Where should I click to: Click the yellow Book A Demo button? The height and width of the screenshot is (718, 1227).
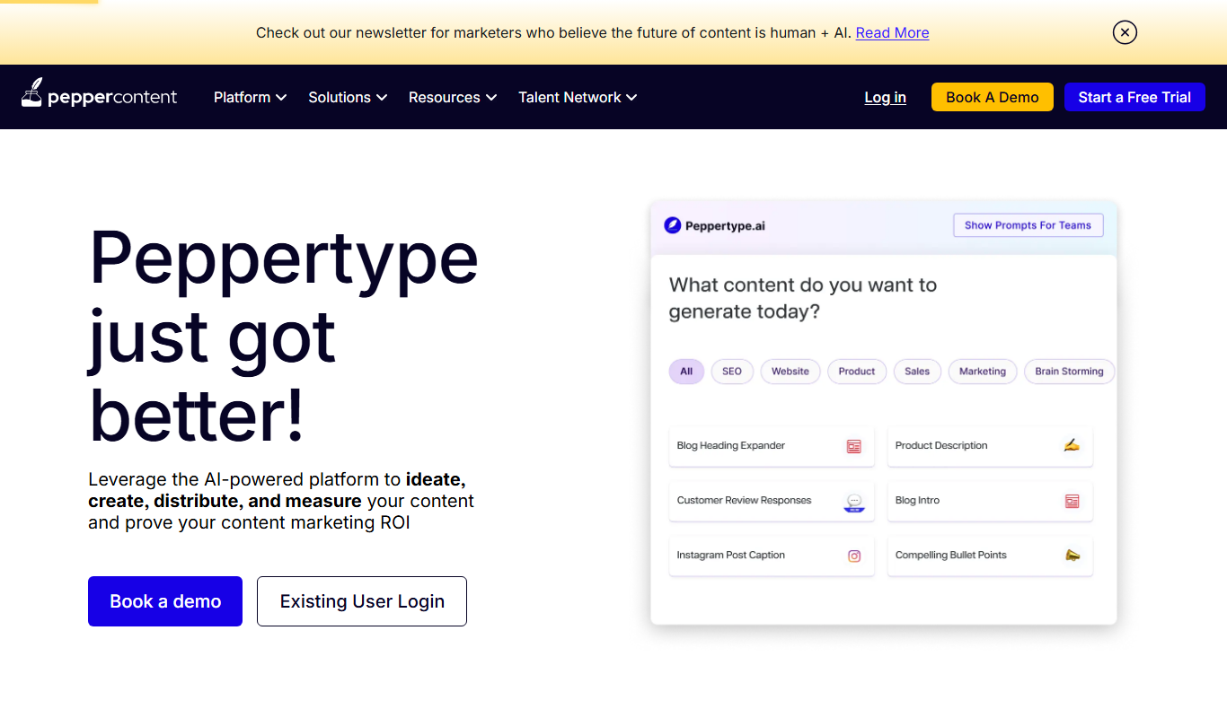coord(993,97)
